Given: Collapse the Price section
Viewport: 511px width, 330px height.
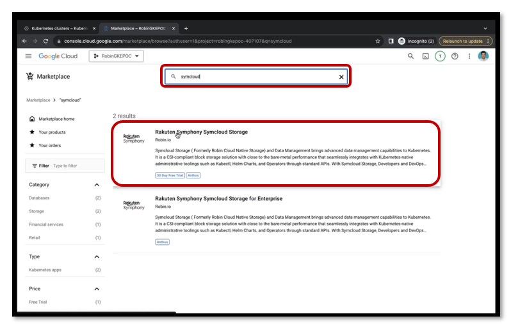Looking at the screenshot, I should pyautogui.click(x=97, y=289).
